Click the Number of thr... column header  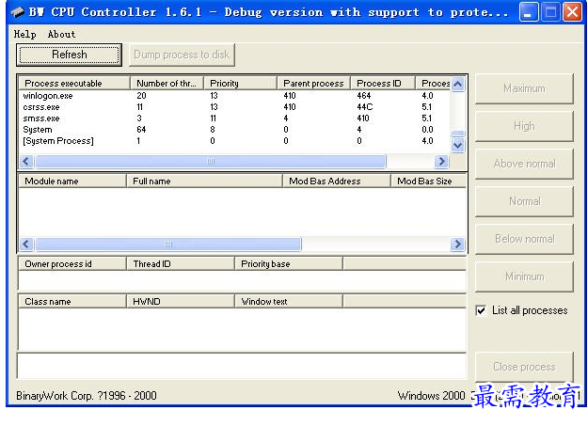167,84
